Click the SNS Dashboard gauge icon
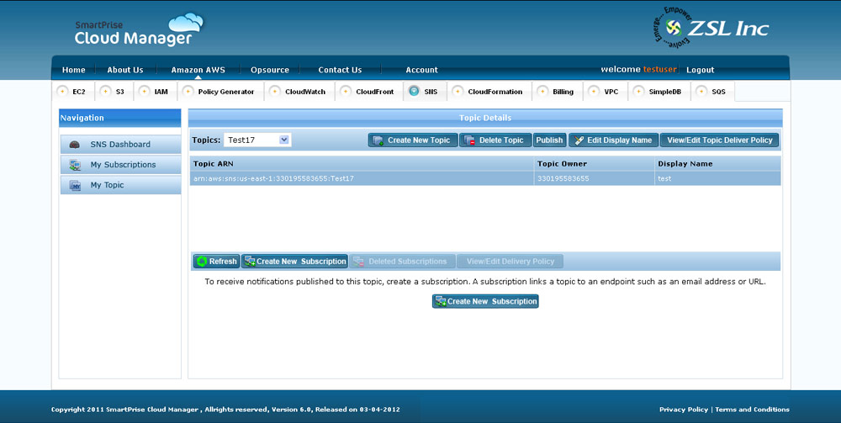Screen dimensions: 841x423 [x=75, y=144]
